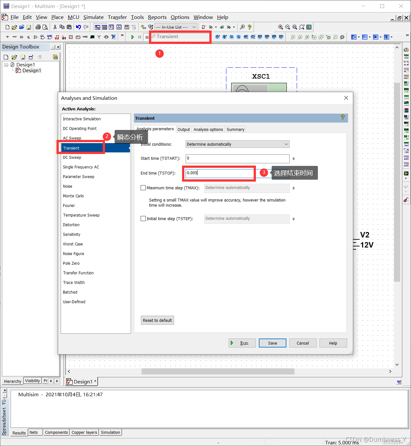The image size is (411, 446).
Task: Place the VDD power source icon
Action: pyautogui.click(x=267, y=37)
